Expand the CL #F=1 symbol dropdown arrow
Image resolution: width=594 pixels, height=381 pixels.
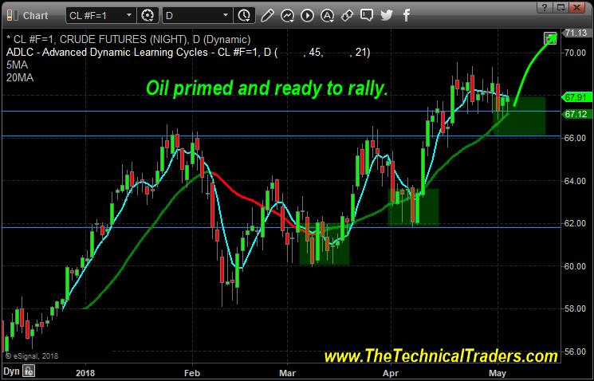pyautogui.click(x=129, y=15)
